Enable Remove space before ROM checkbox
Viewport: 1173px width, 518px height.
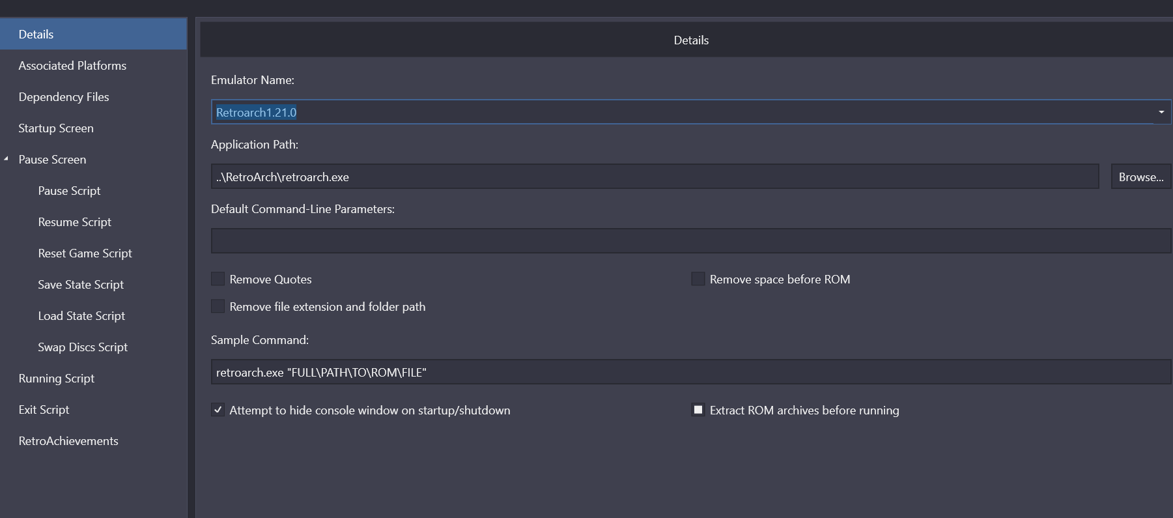click(x=698, y=279)
